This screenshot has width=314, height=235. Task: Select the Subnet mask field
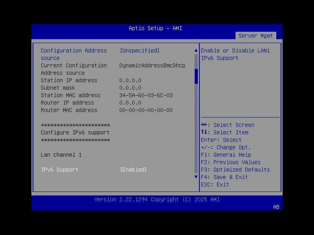tap(58, 88)
